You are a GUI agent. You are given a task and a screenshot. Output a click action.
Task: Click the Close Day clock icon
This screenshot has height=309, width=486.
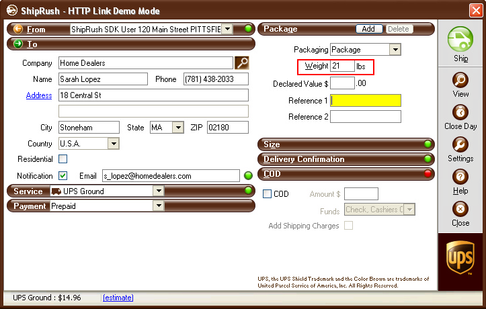pyautogui.click(x=460, y=112)
